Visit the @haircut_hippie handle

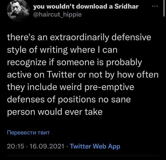point(57,15)
